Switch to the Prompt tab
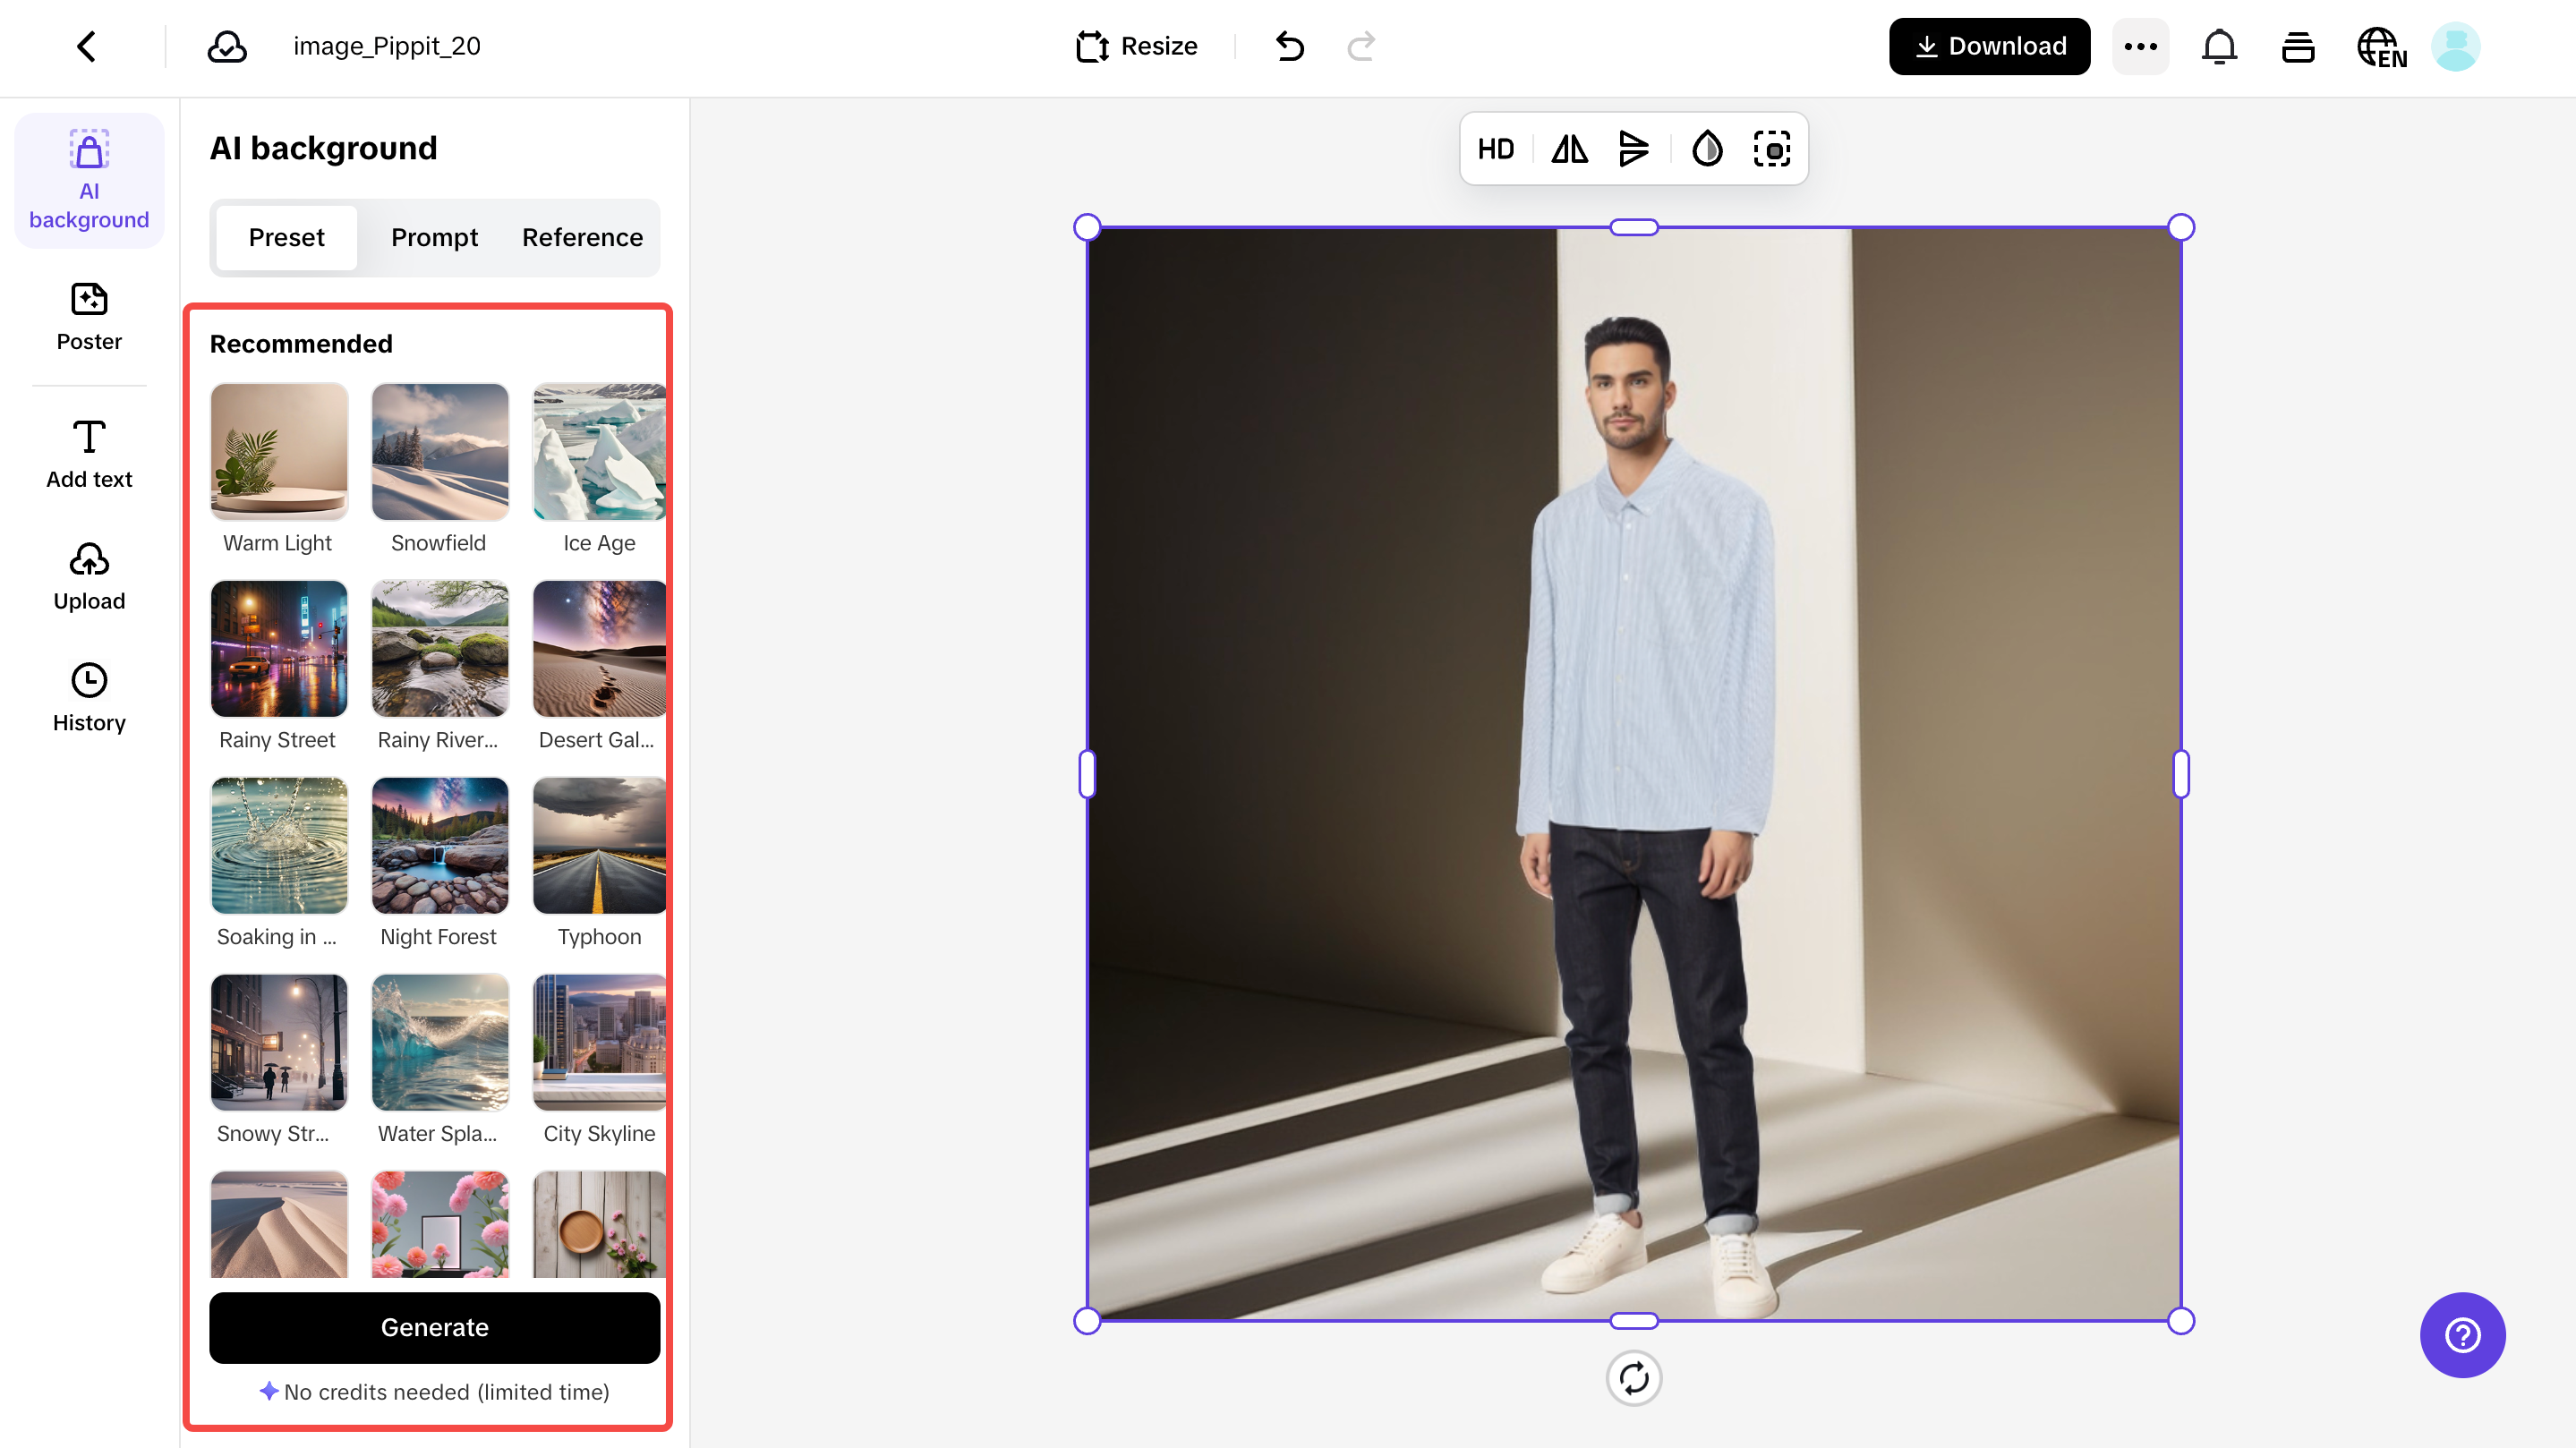The width and height of the screenshot is (2576, 1448). click(434, 238)
